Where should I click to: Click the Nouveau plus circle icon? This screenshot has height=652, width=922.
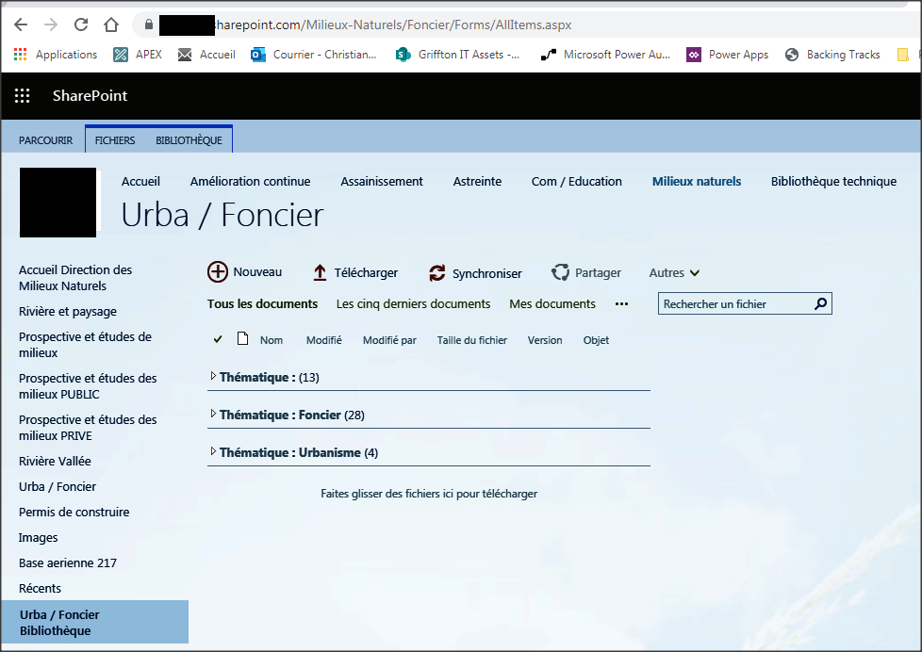click(x=218, y=271)
